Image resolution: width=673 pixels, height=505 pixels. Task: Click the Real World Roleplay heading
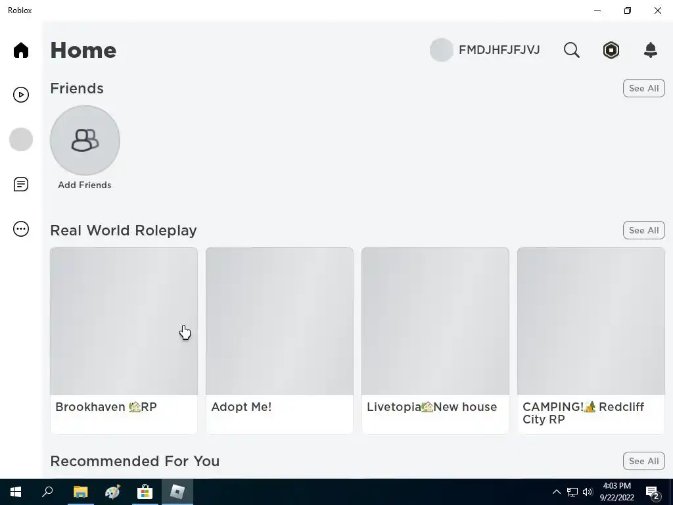tap(124, 230)
